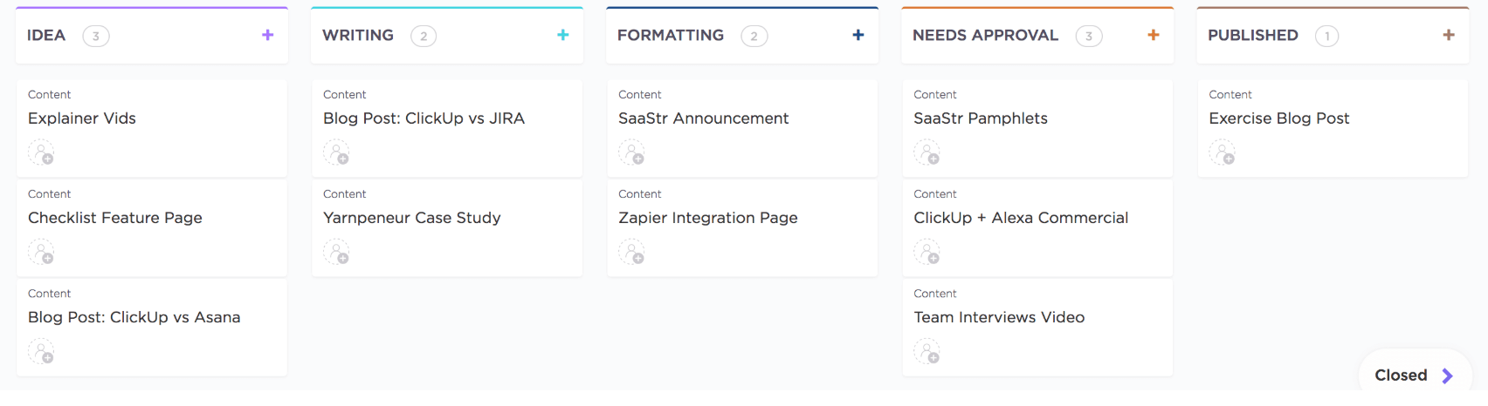
Task: Assign a user to Explainer Vids
Action: click(41, 152)
